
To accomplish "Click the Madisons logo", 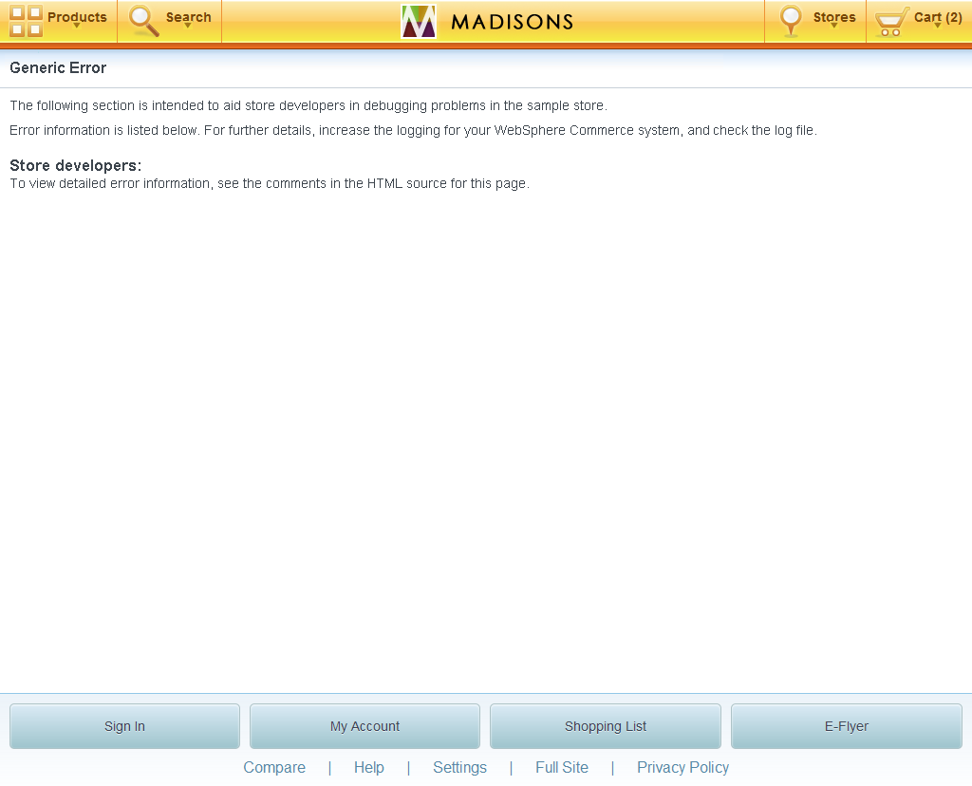I will [x=487, y=21].
